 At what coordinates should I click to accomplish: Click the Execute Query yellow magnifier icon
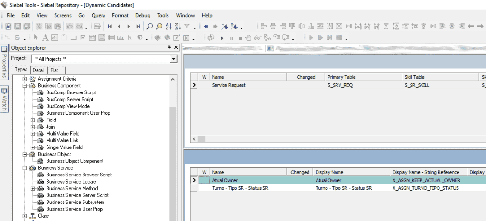pos(159,27)
